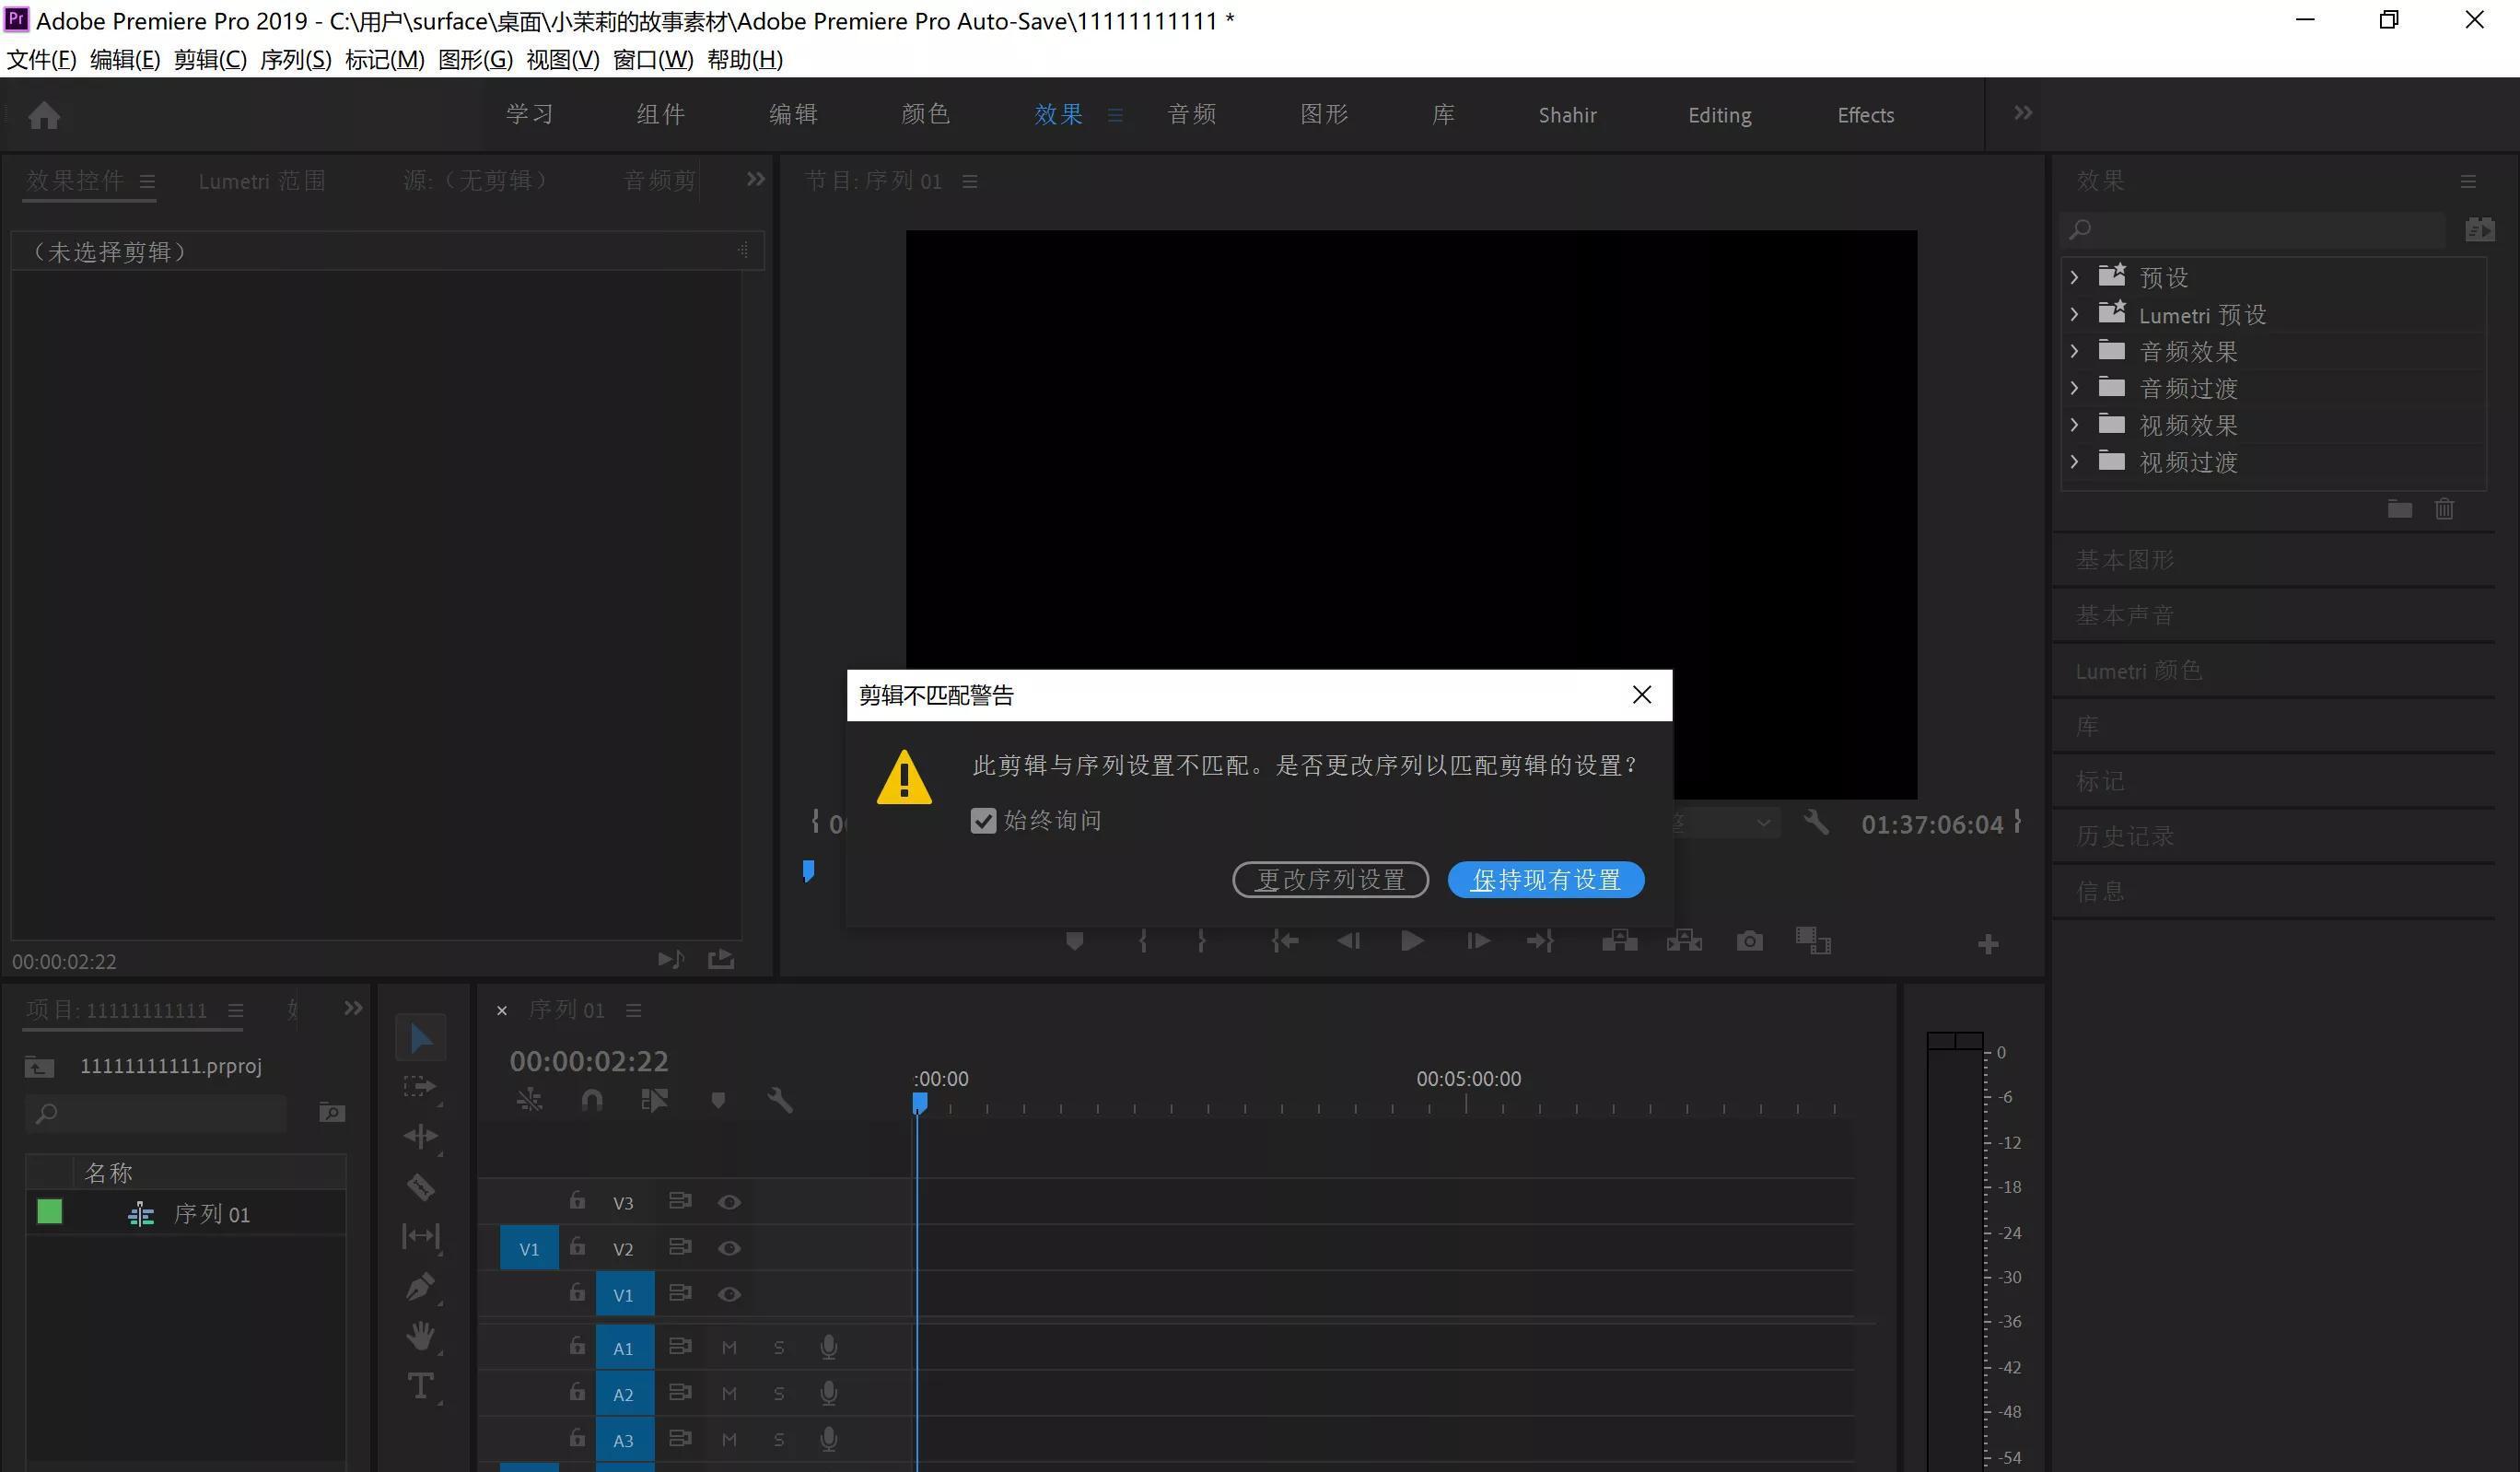Image resolution: width=2520 pixels, height=1472 pixels.
Task: Click 更改序列设置 button
Action: tap(1330, 880)
